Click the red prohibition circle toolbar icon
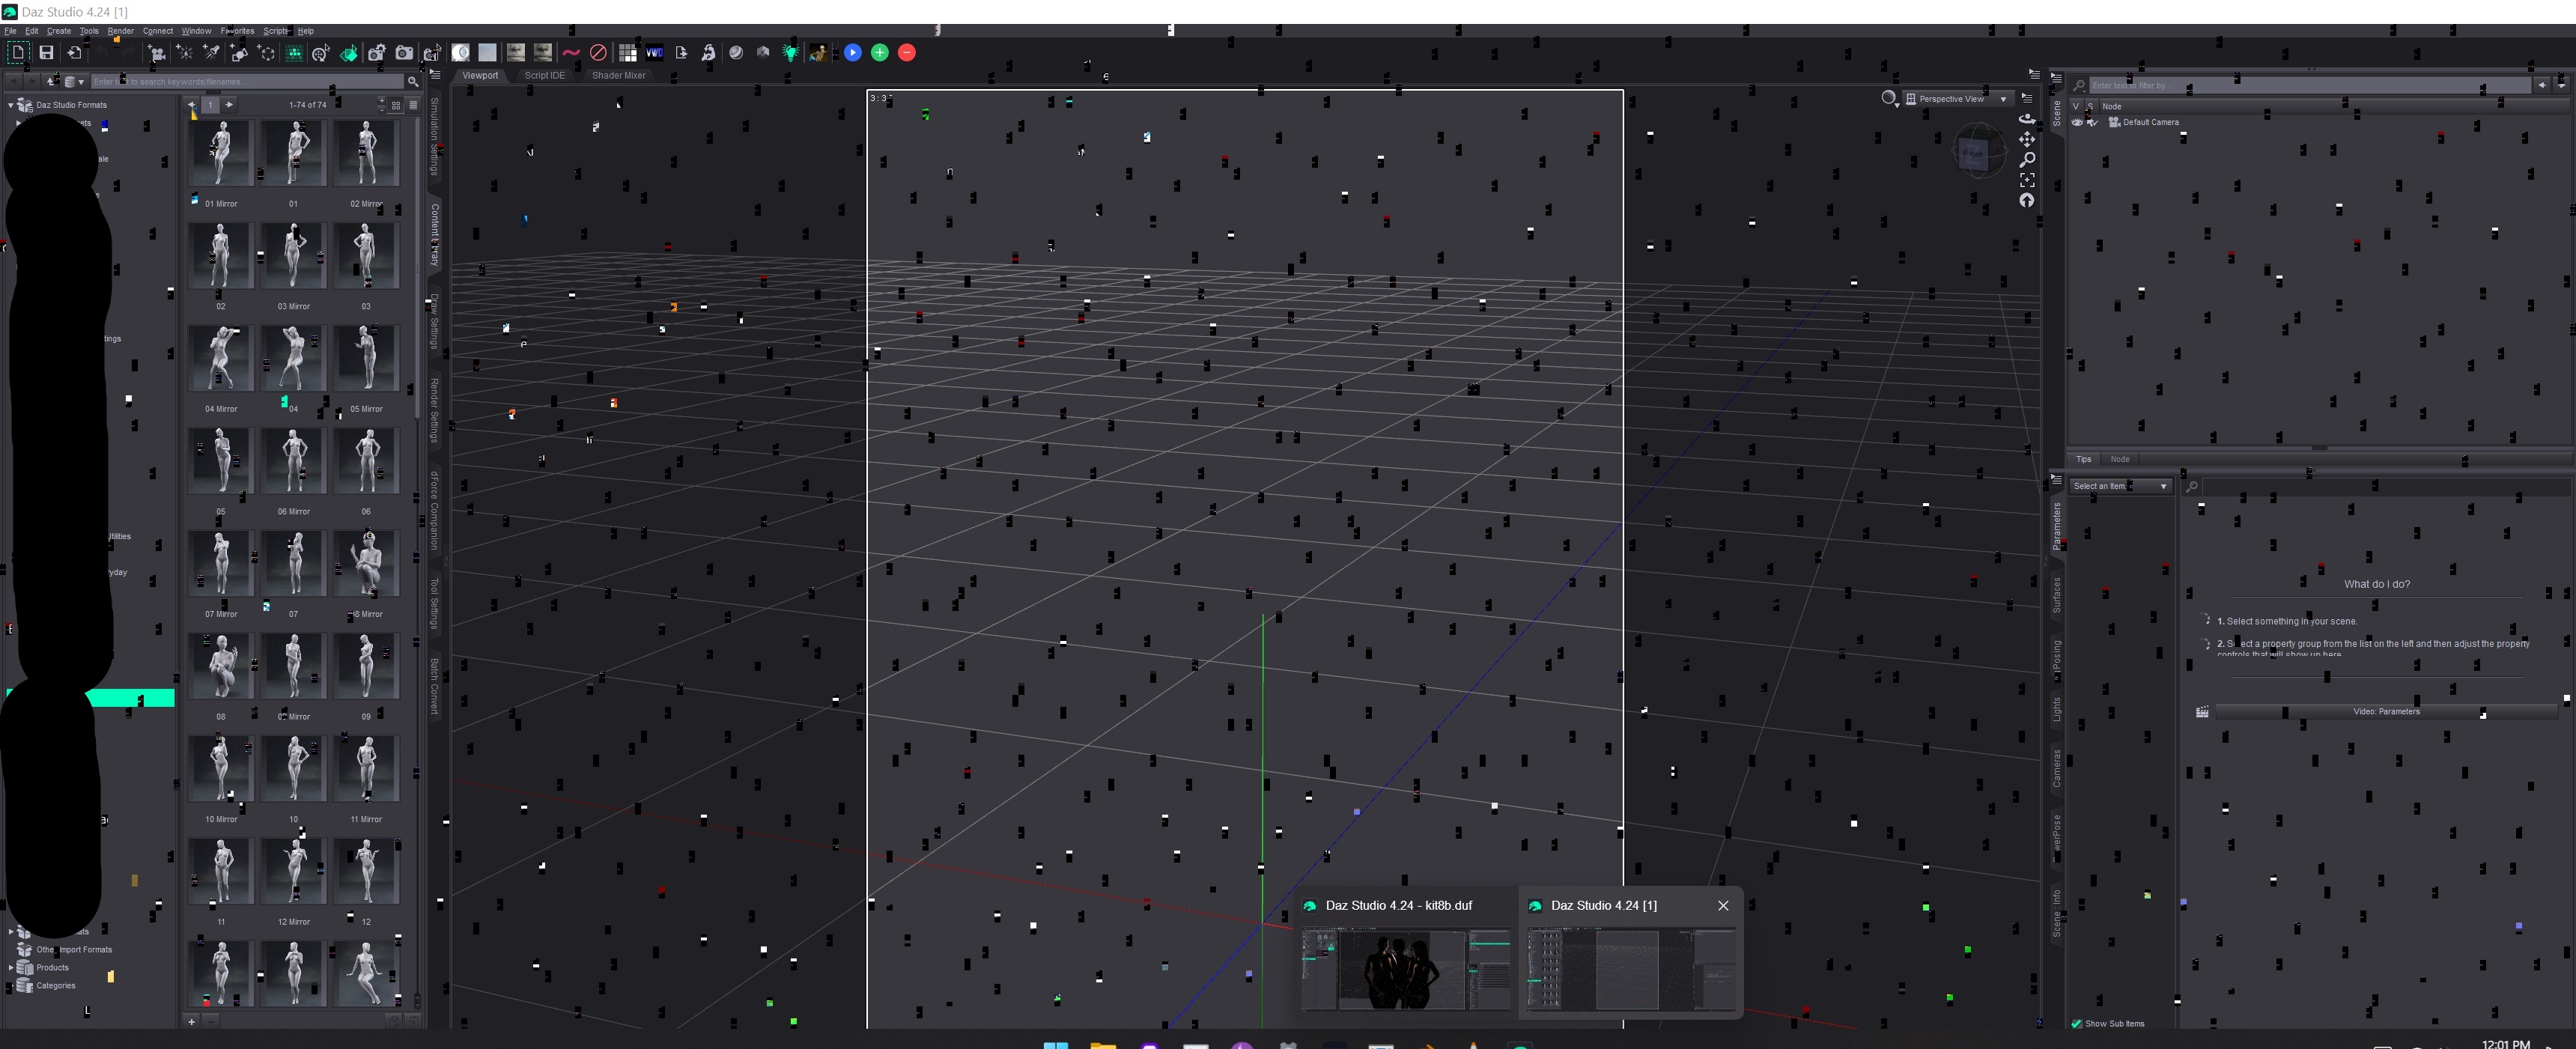The height and width of the screenshot is (1049, 2576). (598, 53)
